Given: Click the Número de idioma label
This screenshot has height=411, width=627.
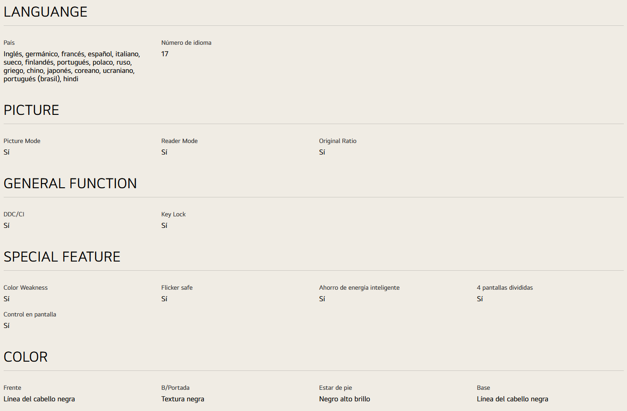Looking at the screenshot, I should (186, 43).
